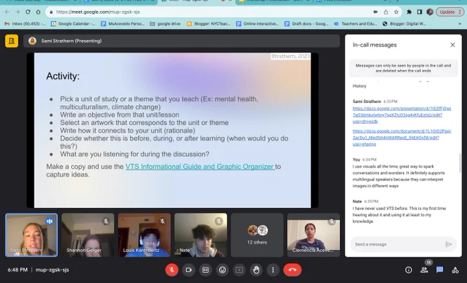Bookmark this page with star icon
This screenshot has width=467, height=283.
[x=396, y=12]
